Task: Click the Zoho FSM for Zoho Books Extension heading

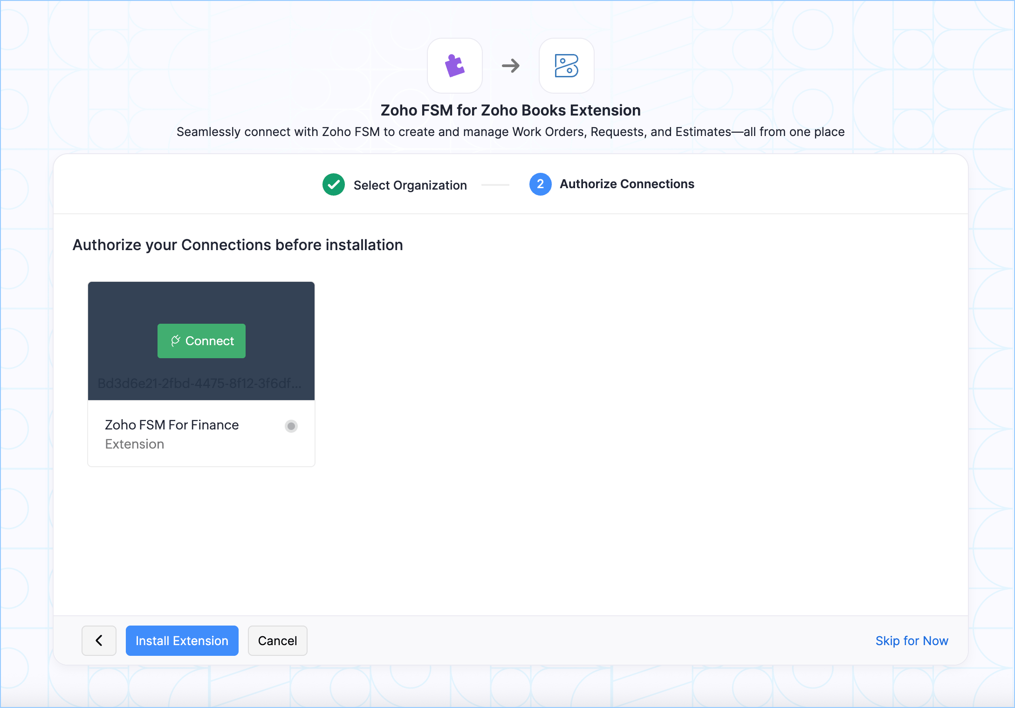Action: pos(510,110)
